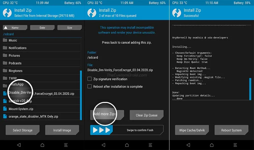The image size is (254, 150).
Task: Click the TWRP logo on the Install Zip header
Action: 7,12
